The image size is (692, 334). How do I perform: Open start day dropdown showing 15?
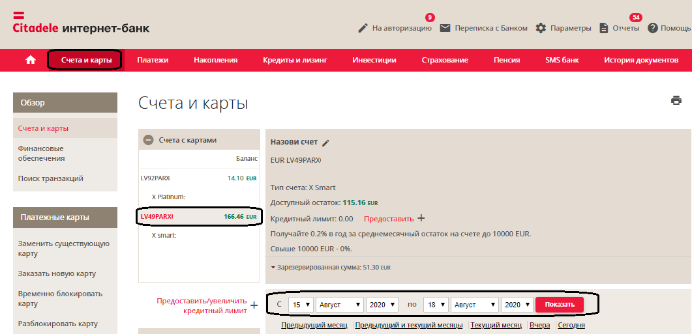[301, 305]
